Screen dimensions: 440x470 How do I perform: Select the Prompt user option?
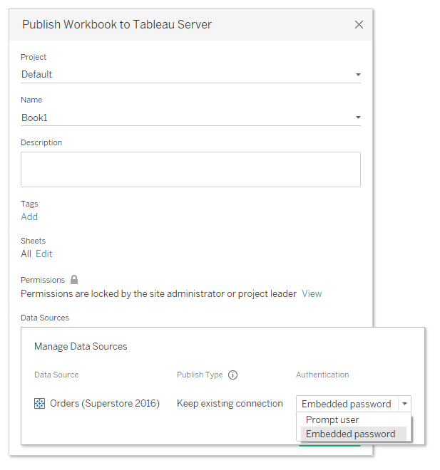pyautogui.click(x=332, y=419)
